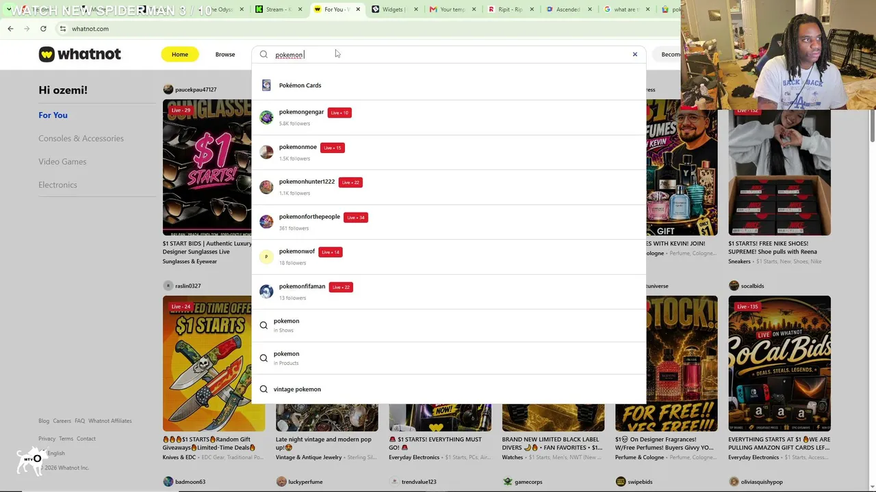Open the paucekpau47127 seller profile

[x=190, y=90]
